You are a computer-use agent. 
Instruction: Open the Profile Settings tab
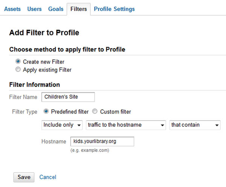(114, 9)
